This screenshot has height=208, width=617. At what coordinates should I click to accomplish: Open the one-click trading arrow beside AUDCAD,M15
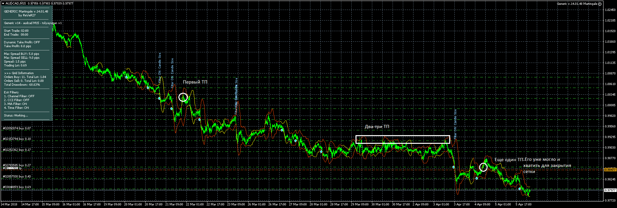click(3, 4)
